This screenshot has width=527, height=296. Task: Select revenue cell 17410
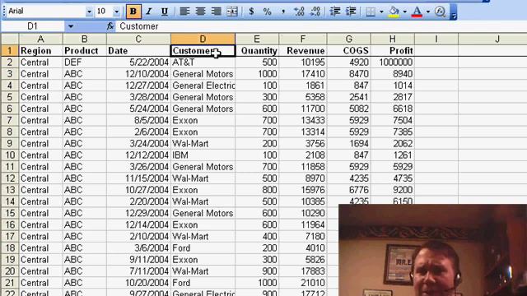302,74
